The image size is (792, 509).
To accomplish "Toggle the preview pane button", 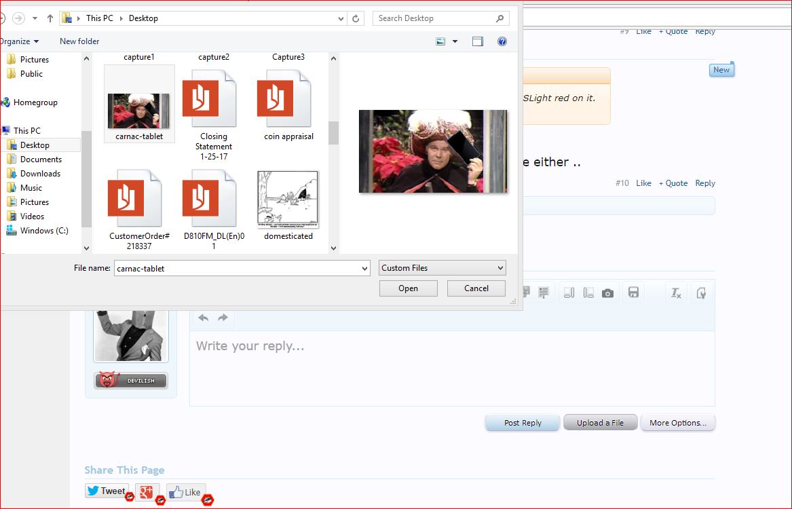I will pos(477,41).
